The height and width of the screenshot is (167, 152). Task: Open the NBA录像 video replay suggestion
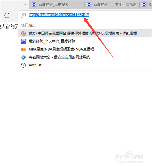pyautogui.click(x=85, y=49)
